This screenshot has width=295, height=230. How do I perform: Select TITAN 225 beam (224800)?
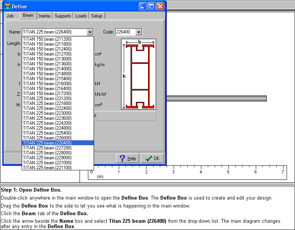pos(47,128)
